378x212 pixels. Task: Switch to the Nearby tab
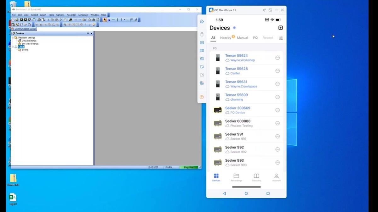pyautogui.click(x=226, y=38)
